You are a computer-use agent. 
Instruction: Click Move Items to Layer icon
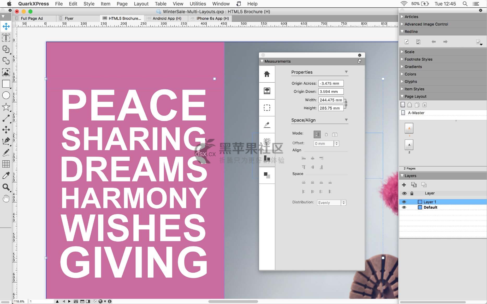[414, 185]
